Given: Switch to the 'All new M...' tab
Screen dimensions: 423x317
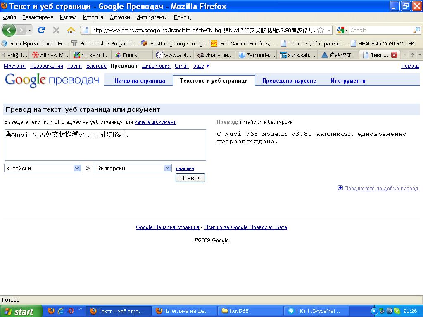Looking at the screenshot, I should (x=50, y=55).
